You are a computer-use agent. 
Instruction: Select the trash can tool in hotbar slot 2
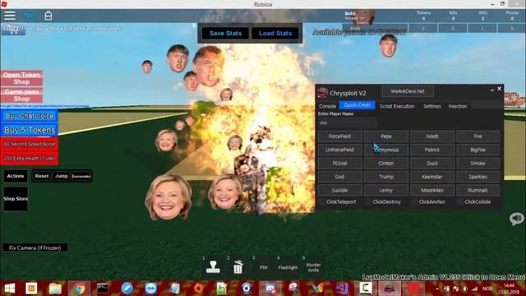[x=238, y=267]
